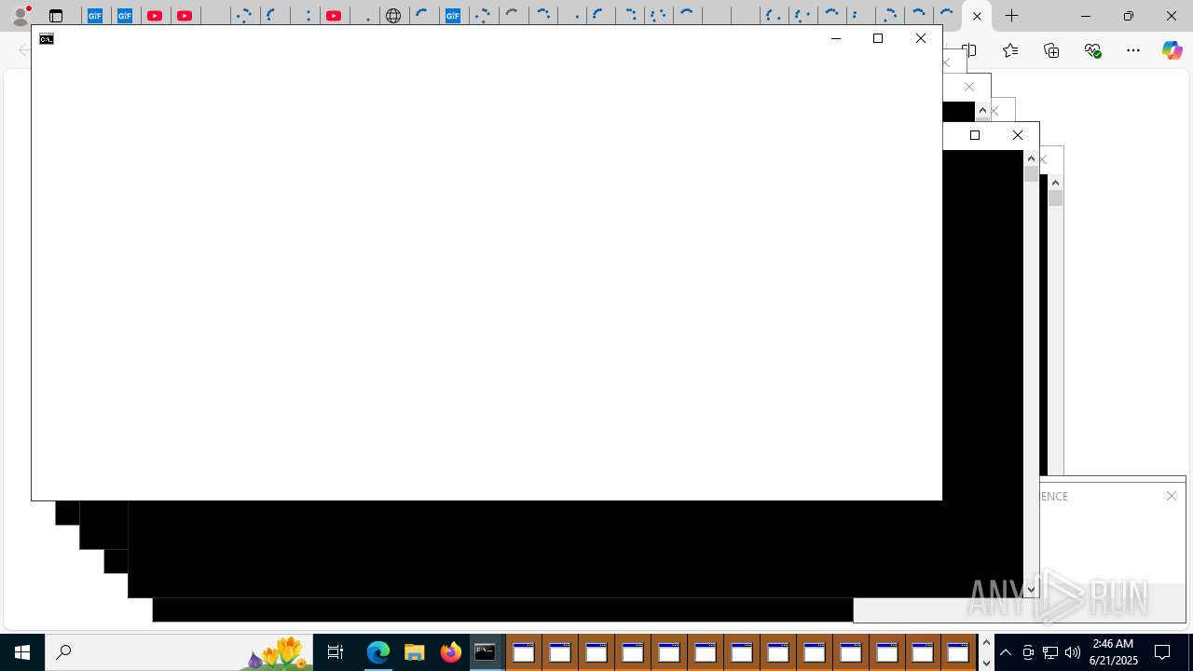The width and height of the screenshot is (1193, 671).
Task: Show hidden system tray icons
Action: 1006,652
